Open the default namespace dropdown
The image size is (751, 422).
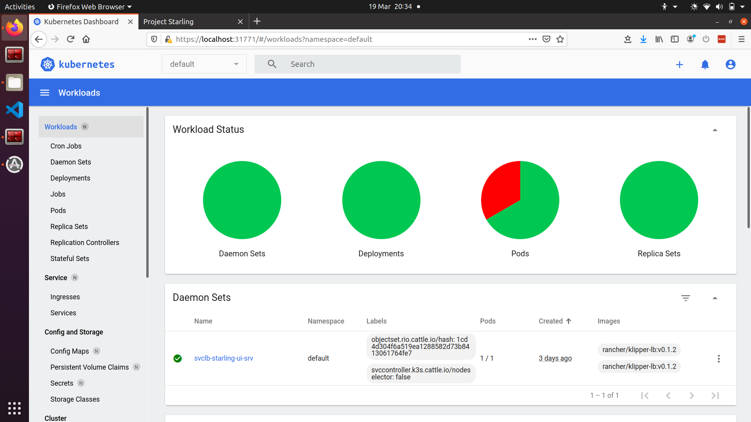click(x=204, y=64)
